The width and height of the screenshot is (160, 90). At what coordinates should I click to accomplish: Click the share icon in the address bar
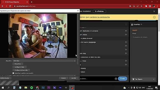point(138,6)
